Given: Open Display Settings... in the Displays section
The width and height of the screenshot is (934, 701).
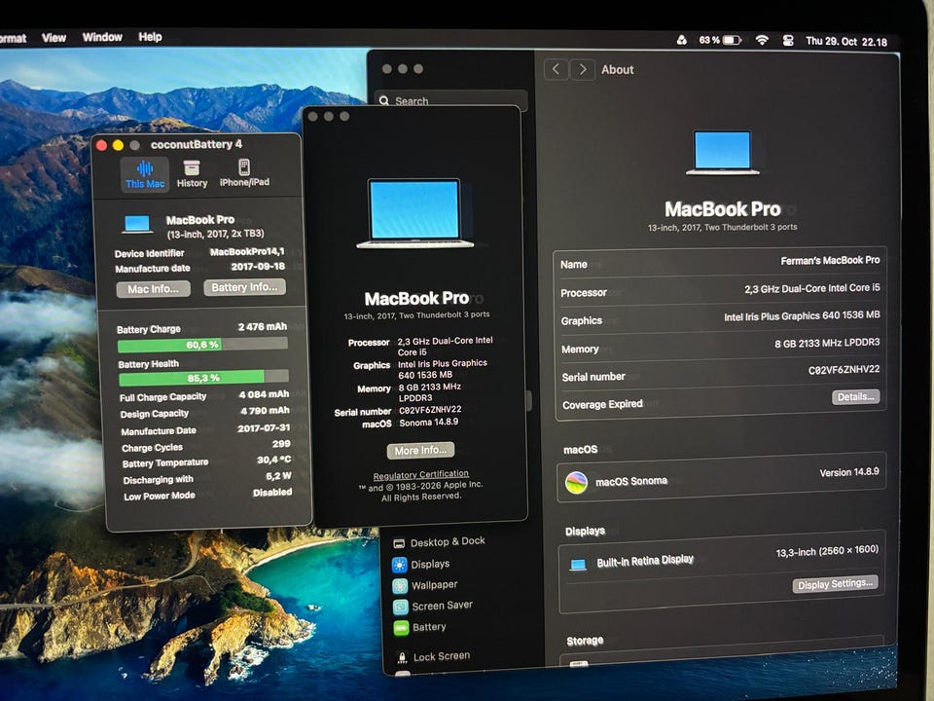Looking at the screenshot, I should click(x=835, y=584).
